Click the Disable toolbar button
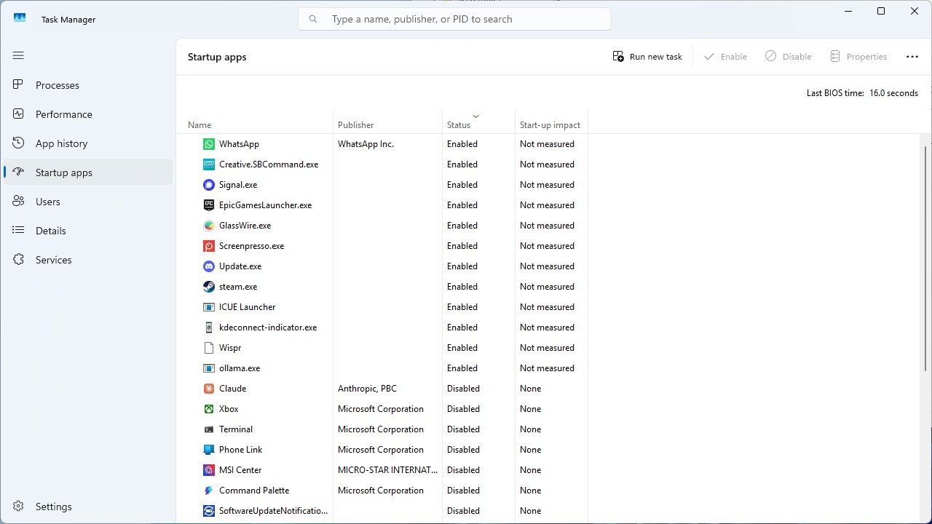The image size is (932, 524). [x=789, y=57]
